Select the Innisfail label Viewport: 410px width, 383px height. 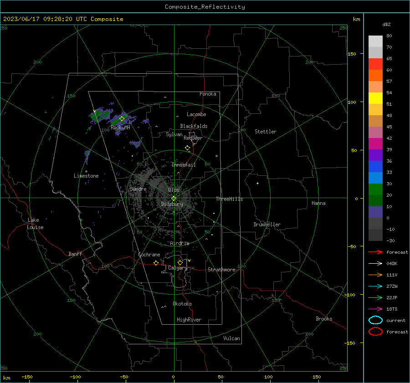[x=184, y=165]
